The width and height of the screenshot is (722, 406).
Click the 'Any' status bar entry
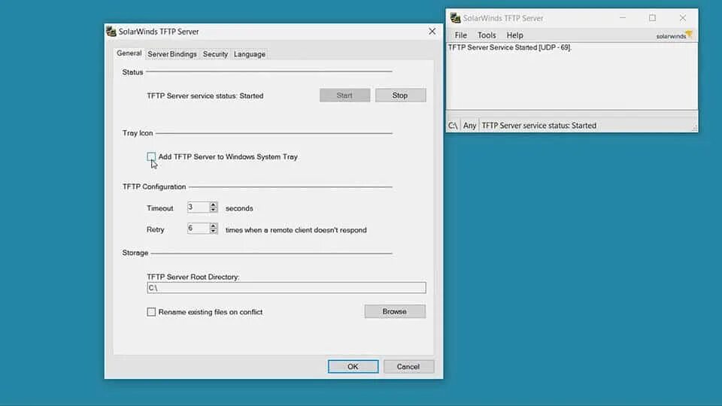pyautogui.click(x=469, y=126)
